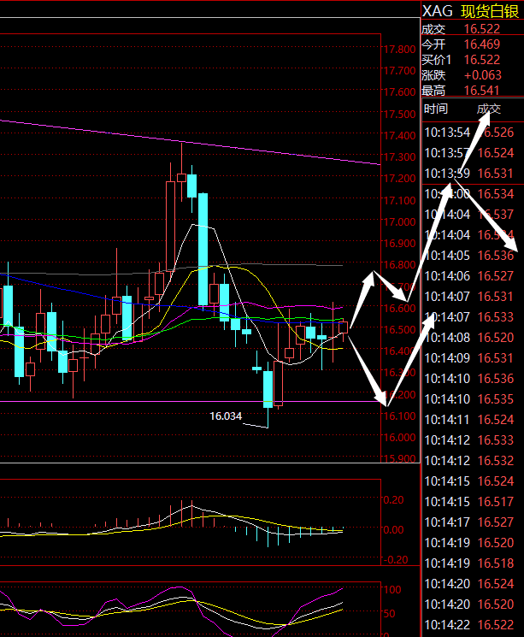Click the 16.900 price axis label
Screen dimensions: 524x637
pyautogui.click(x=400, y=244)
